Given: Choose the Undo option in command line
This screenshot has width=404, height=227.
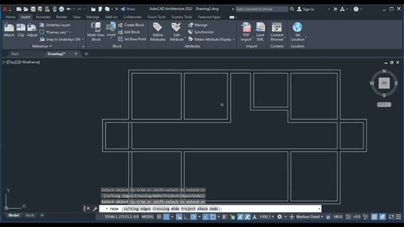Looking at the screenshot, I should 213,209.
